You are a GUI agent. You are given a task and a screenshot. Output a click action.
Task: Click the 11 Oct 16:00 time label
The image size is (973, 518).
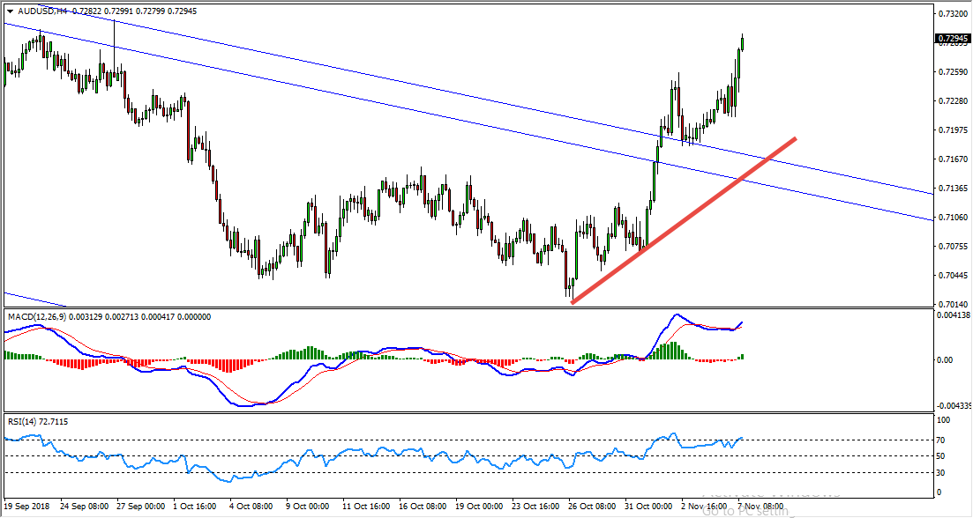(x=365, y=507)
